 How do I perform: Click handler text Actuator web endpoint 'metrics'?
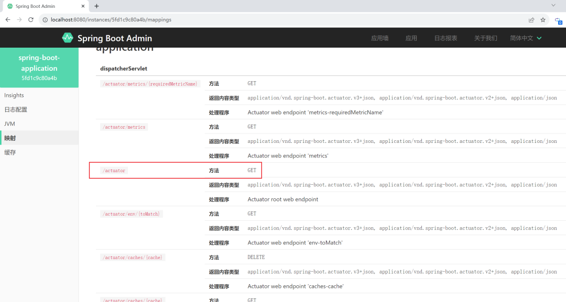(x=288, y=155)
